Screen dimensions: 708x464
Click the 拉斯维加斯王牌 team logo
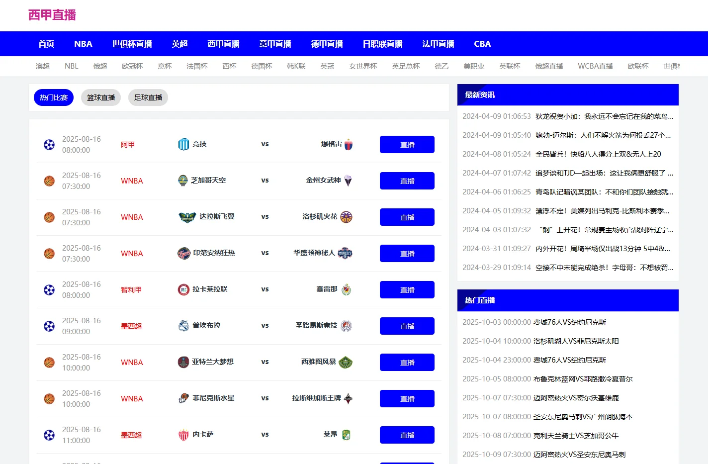click(x=348, y=398)
